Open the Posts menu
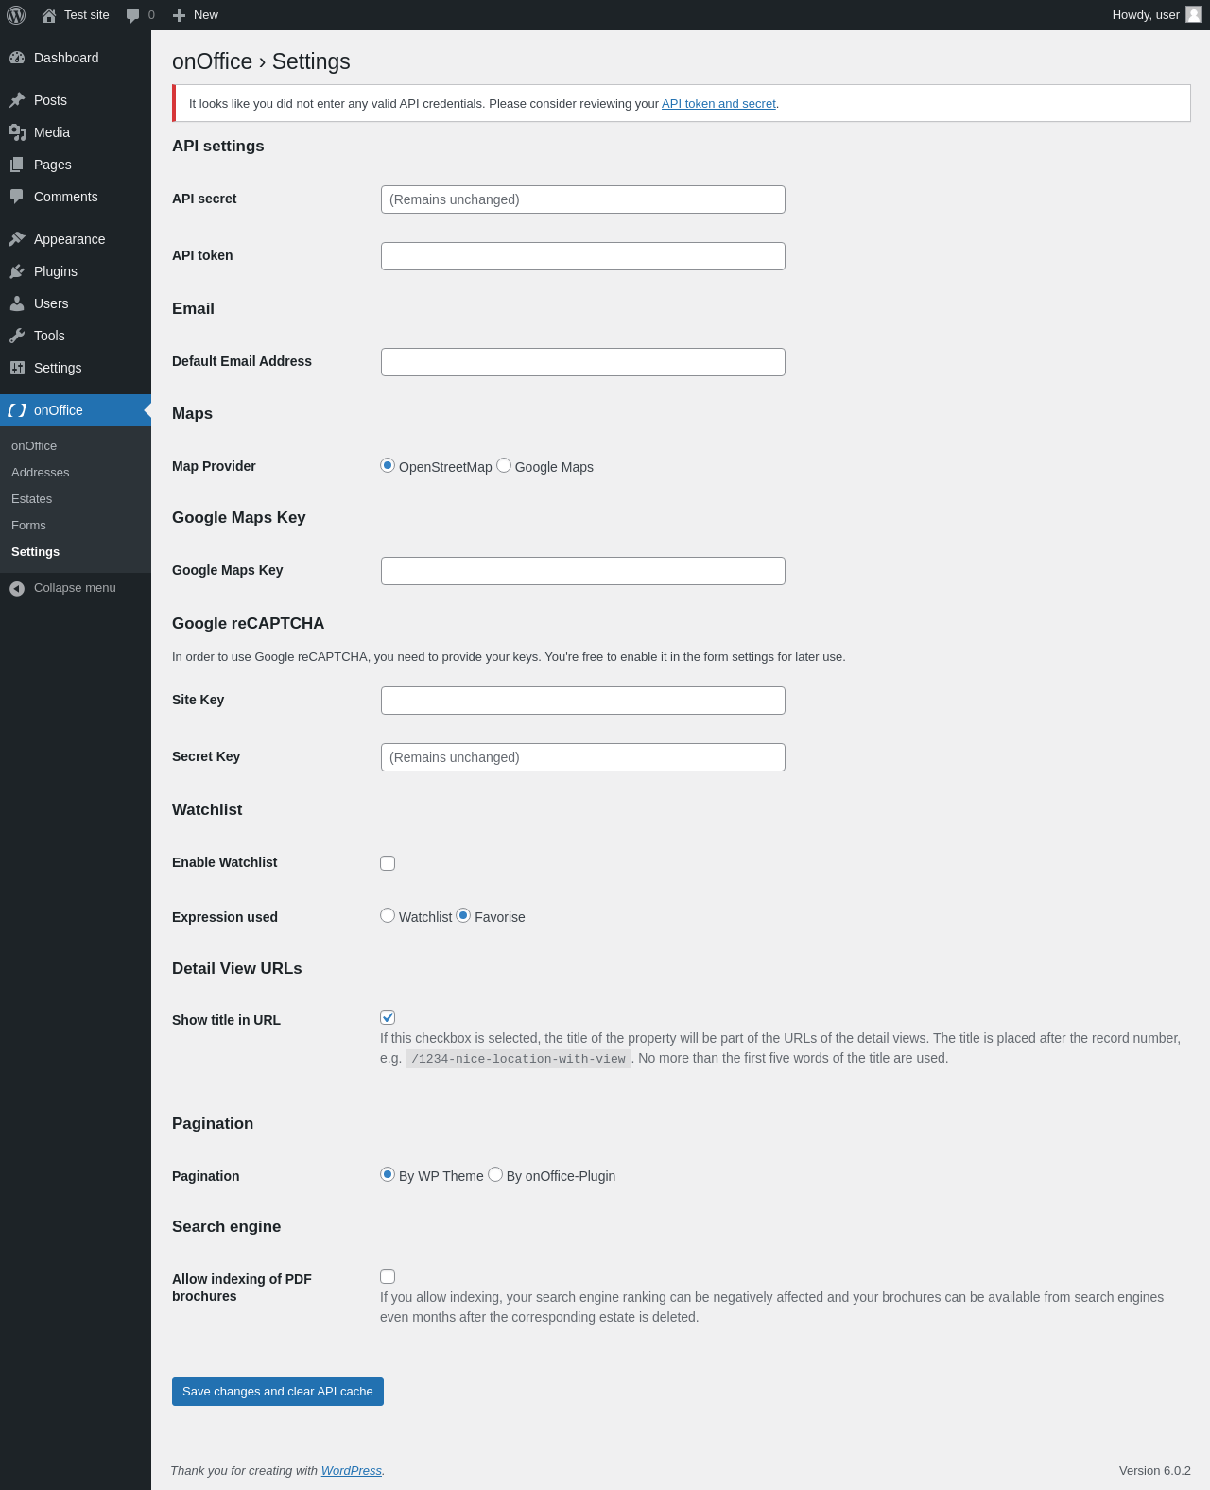 76,100
